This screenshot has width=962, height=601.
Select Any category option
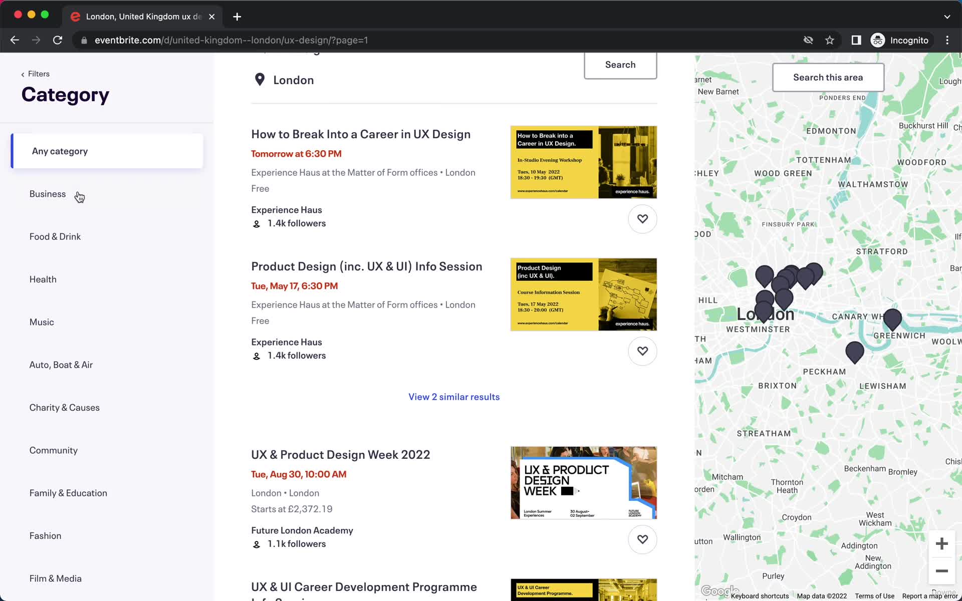click(x=107, y=151)
